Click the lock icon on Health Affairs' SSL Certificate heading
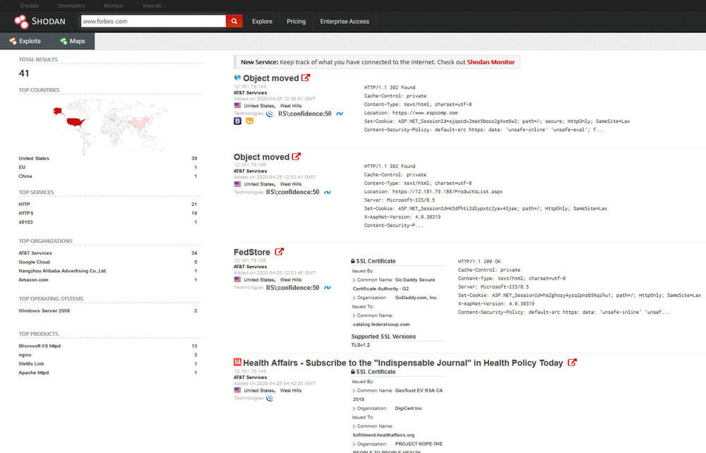 tap(353, 372)
